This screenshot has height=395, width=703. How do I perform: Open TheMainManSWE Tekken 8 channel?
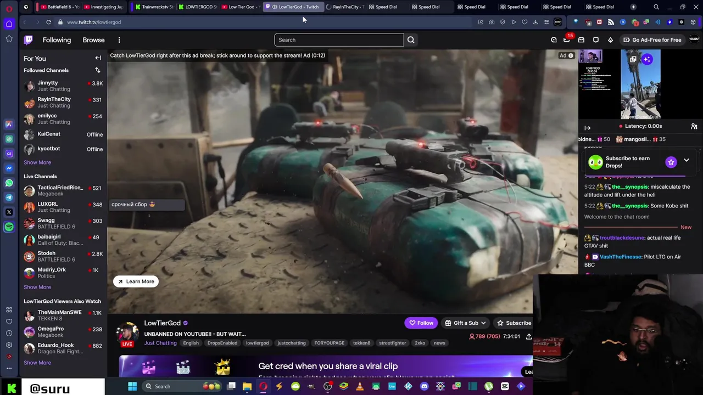pyautogui.click(x=63, y=315)
